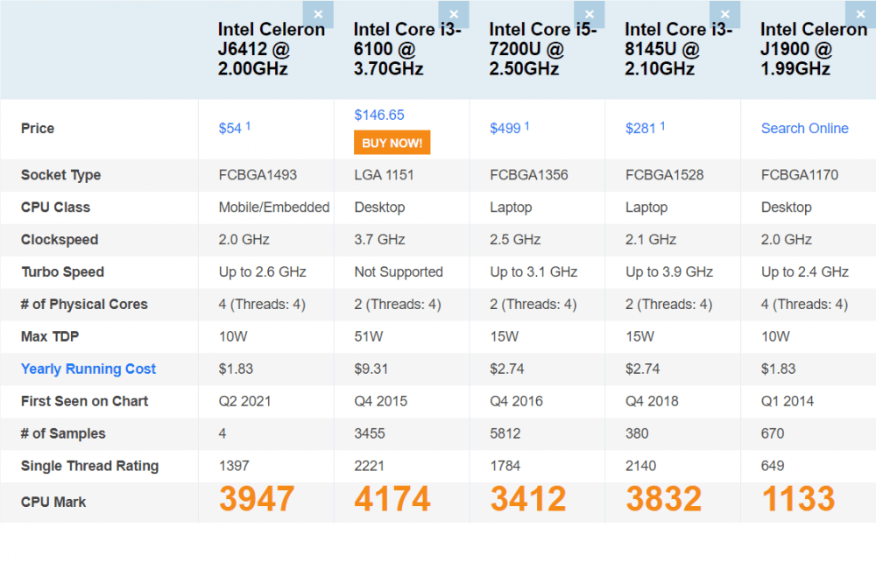Click the 3455 samples count

(370, 433)
